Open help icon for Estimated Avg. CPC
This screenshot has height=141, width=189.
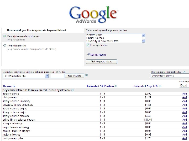pyautogui.click(x=160, y=86)
